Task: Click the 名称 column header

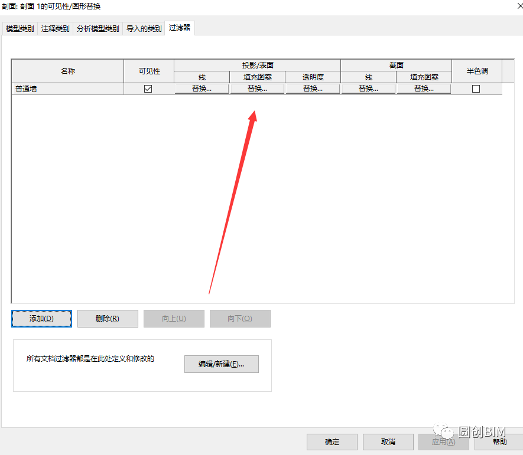Action: click(x=68, y=71)
